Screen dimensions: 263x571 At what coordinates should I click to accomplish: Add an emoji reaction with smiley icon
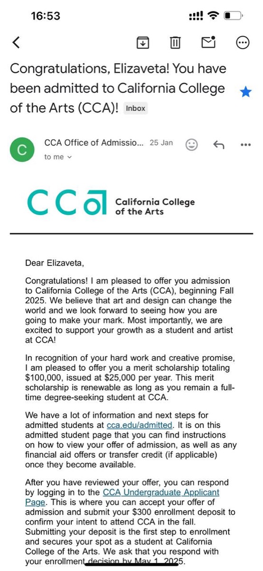click(192, 145)
